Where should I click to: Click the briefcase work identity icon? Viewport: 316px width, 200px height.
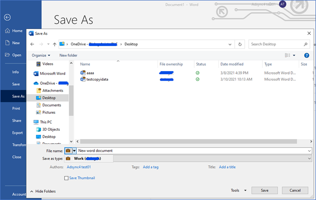tap(68, 151)
